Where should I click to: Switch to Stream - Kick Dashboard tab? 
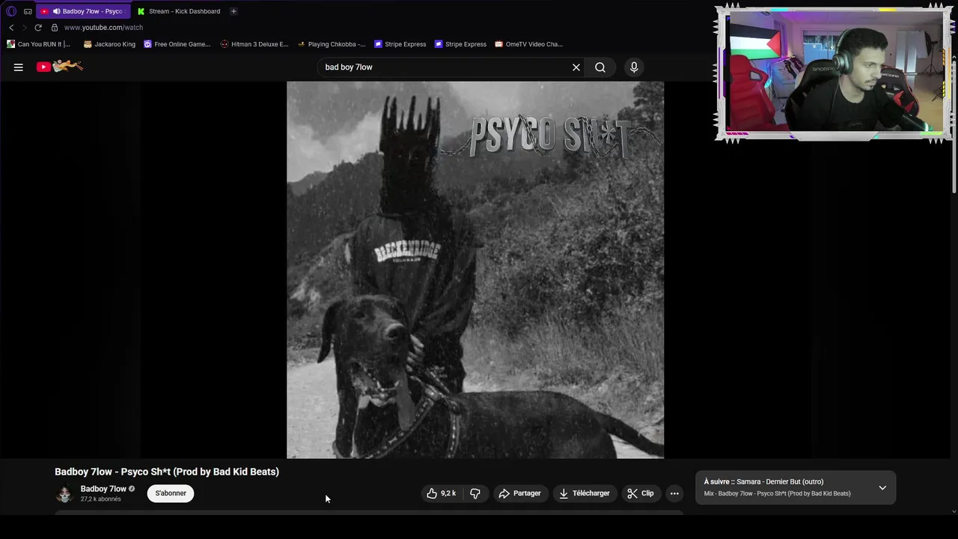tap(179, 11)
